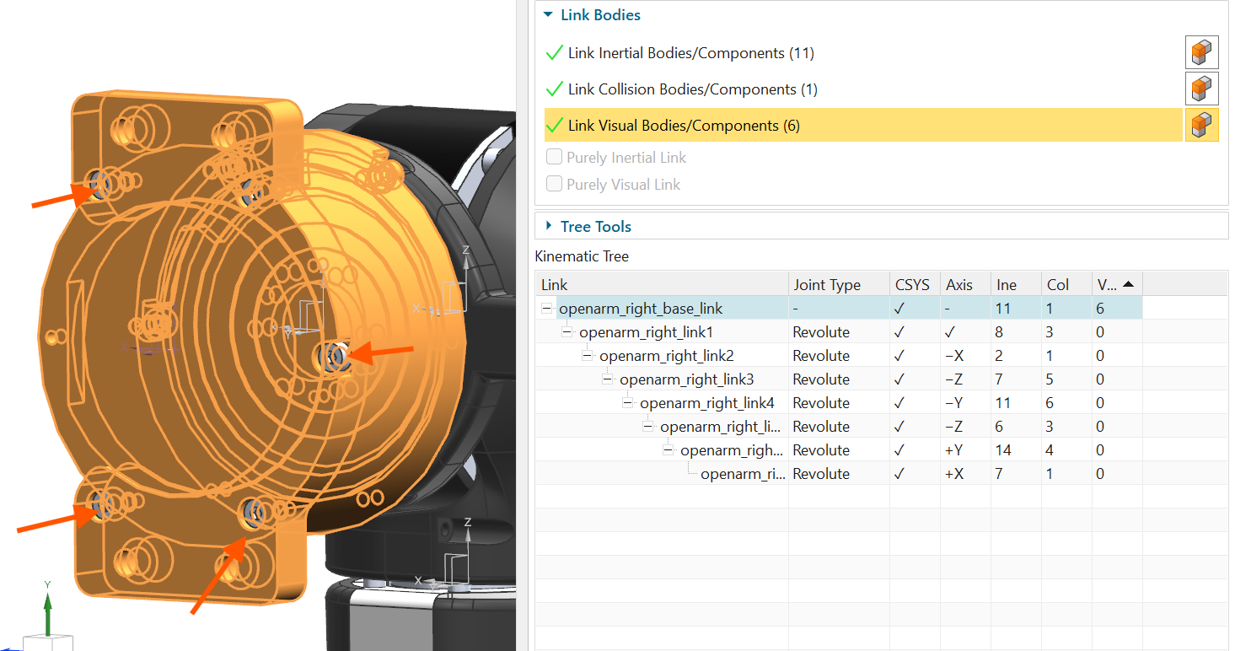
Task: Click the Ine column header
Action: (x=1016, y=284)
